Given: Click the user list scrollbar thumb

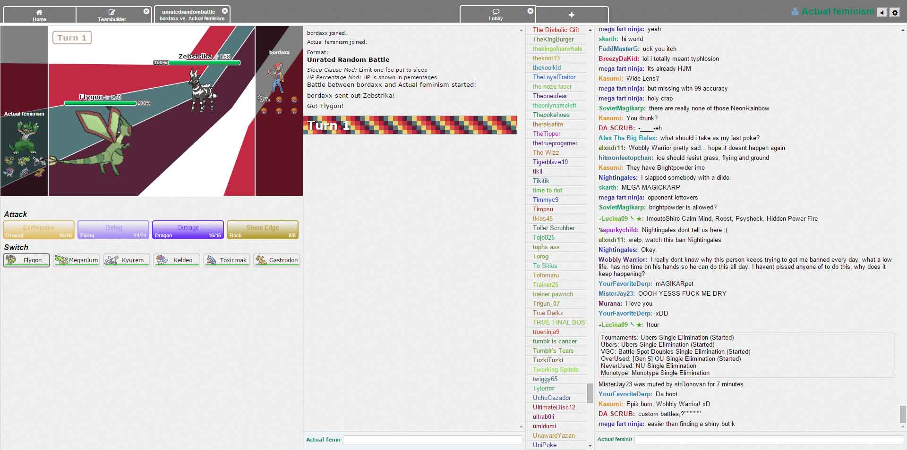Looking at the screenshot, I should click(x=590, y=393).
